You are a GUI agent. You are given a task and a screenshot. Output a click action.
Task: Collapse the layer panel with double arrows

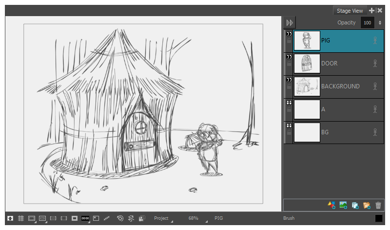click(290, 23)
